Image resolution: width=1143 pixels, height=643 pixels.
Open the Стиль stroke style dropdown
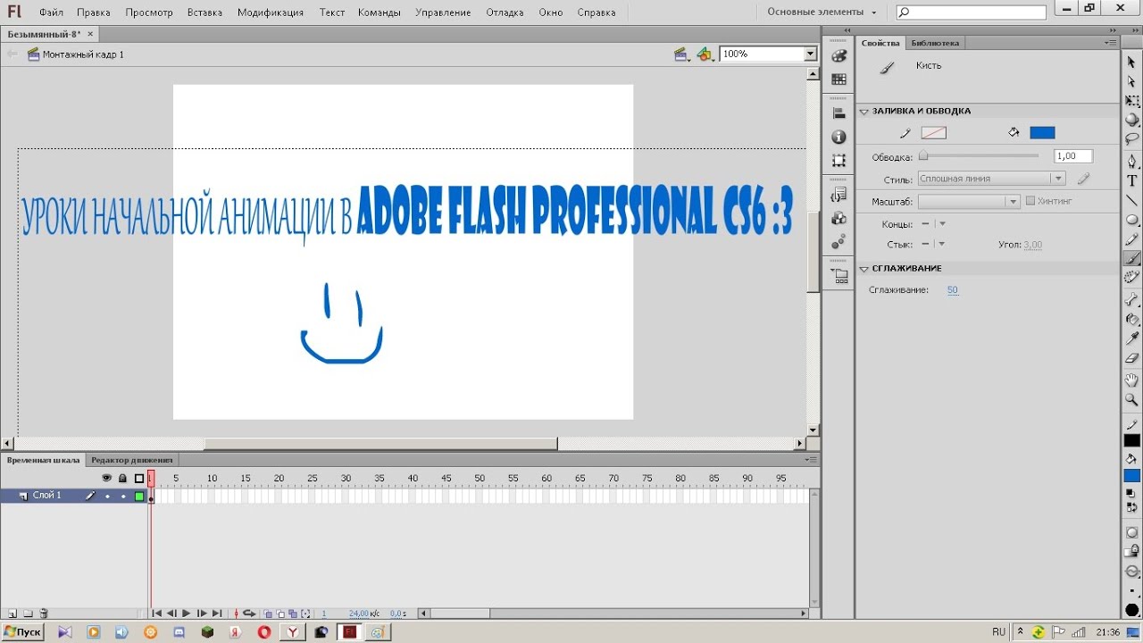pyautogui.click(x=991, y=179)
